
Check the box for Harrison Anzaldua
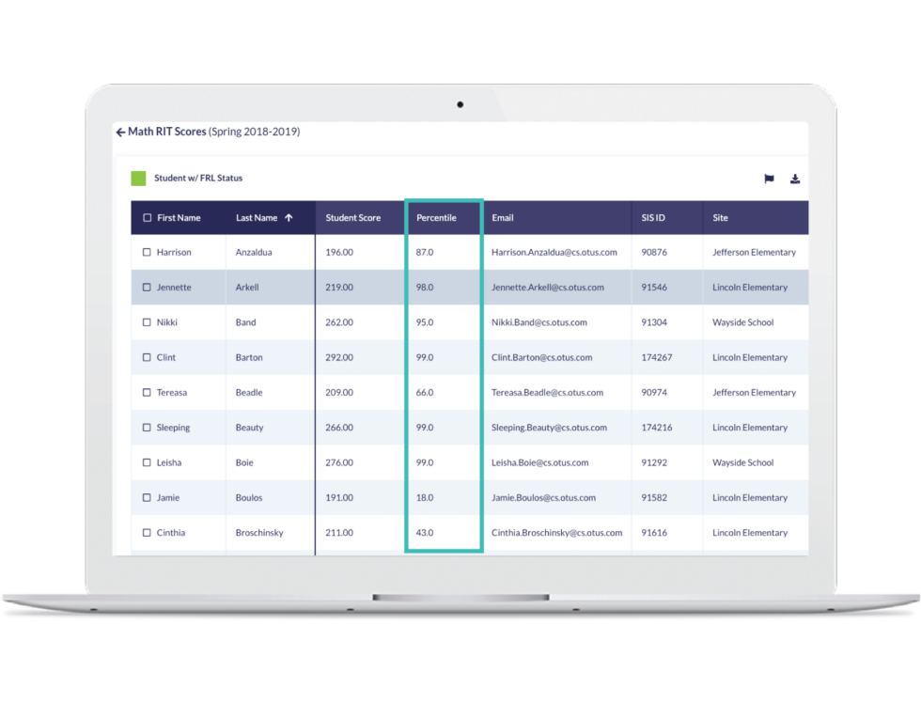[147, 253]
